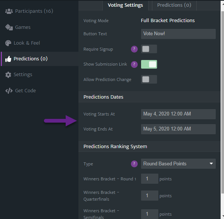Click the Winners Bracket Round 1 points field
The width and height of the screenshot is (224, 219).
pos(150,178)
